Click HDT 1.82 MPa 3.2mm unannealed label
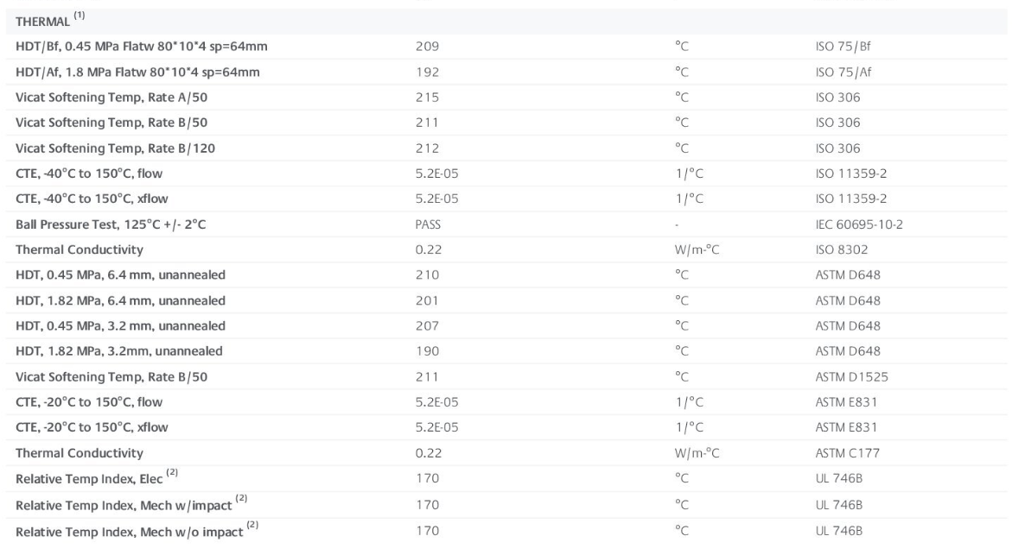 point(118,350)
